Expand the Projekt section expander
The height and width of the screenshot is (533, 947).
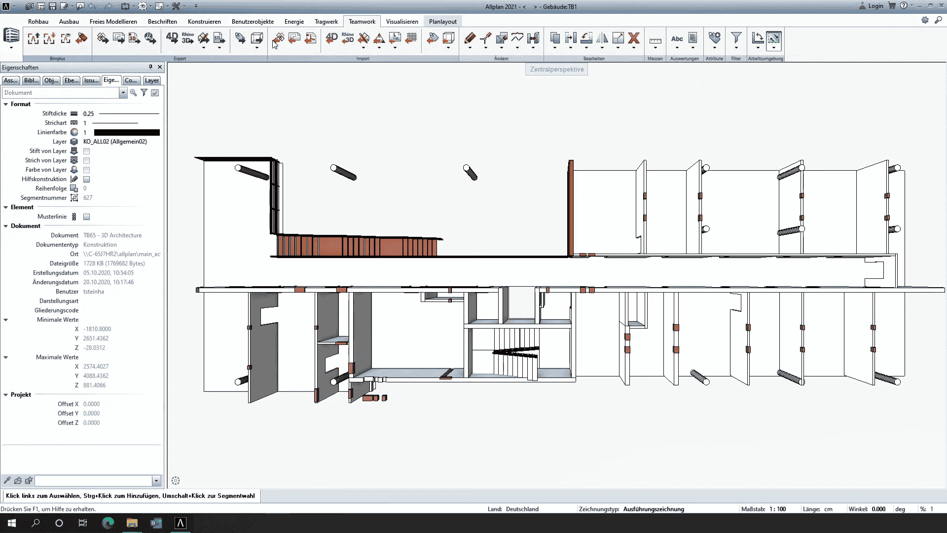point(6,394)
